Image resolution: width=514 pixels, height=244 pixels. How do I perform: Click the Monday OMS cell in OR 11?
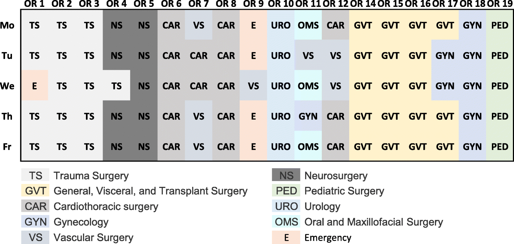click(x=308, y=26)
